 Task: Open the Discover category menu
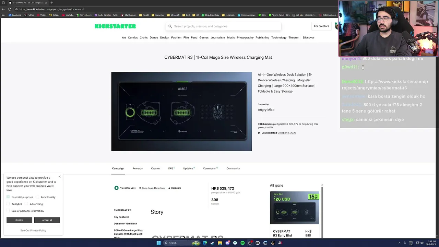(308, 37)
